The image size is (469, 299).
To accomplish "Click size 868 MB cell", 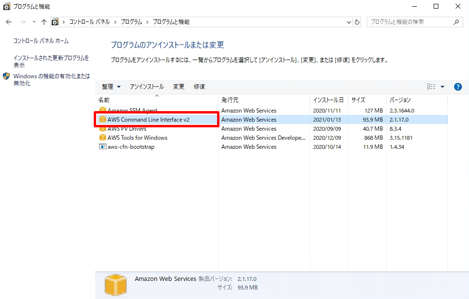I will [373, 137].
